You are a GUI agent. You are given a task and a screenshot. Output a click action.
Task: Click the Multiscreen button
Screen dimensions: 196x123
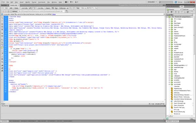pyautogui.click(x=62, y=8)
